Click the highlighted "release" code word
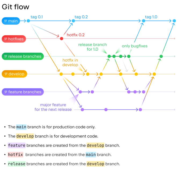Screen dimensions: 184x169 coord(17,164)
